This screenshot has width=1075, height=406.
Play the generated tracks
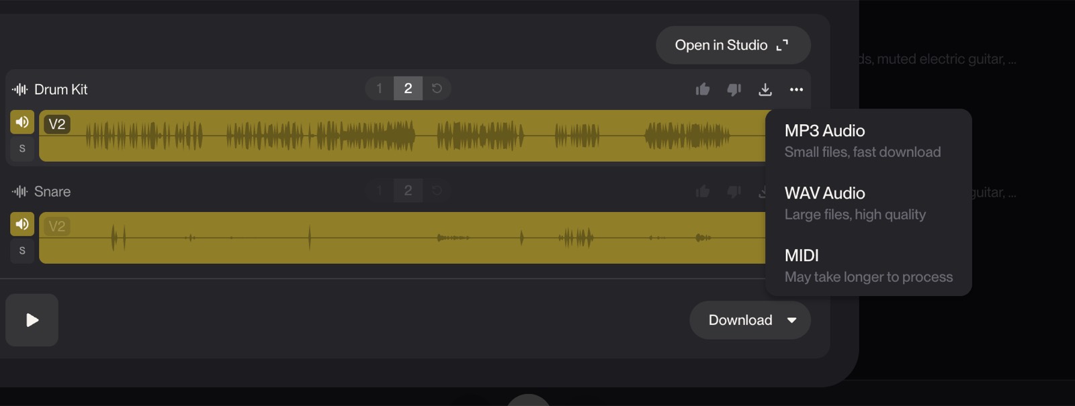(x=32, y=320)
